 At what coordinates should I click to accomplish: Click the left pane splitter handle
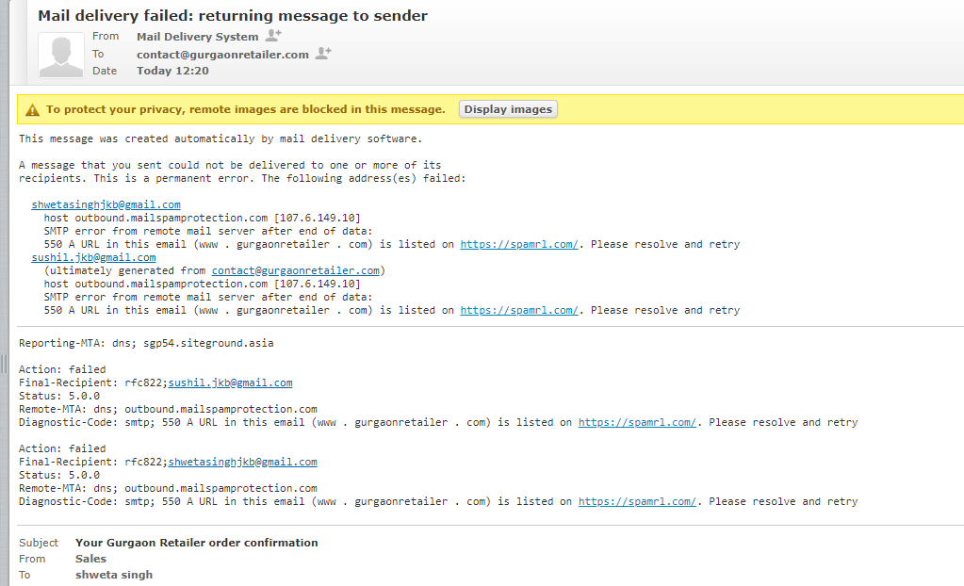[4, 362]
